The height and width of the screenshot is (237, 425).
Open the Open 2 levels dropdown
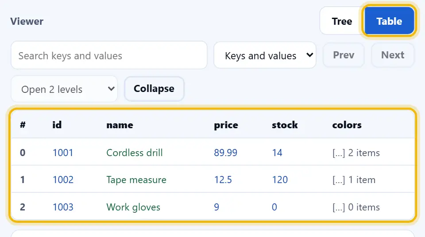point(64,89)
